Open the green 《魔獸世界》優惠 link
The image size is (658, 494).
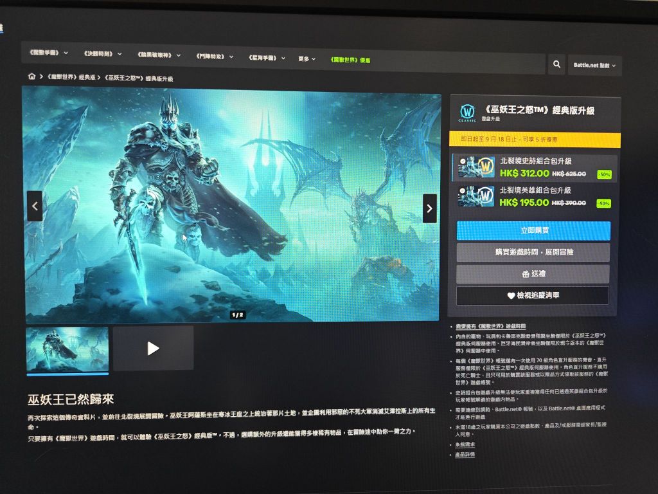click(x=350, y=60)
